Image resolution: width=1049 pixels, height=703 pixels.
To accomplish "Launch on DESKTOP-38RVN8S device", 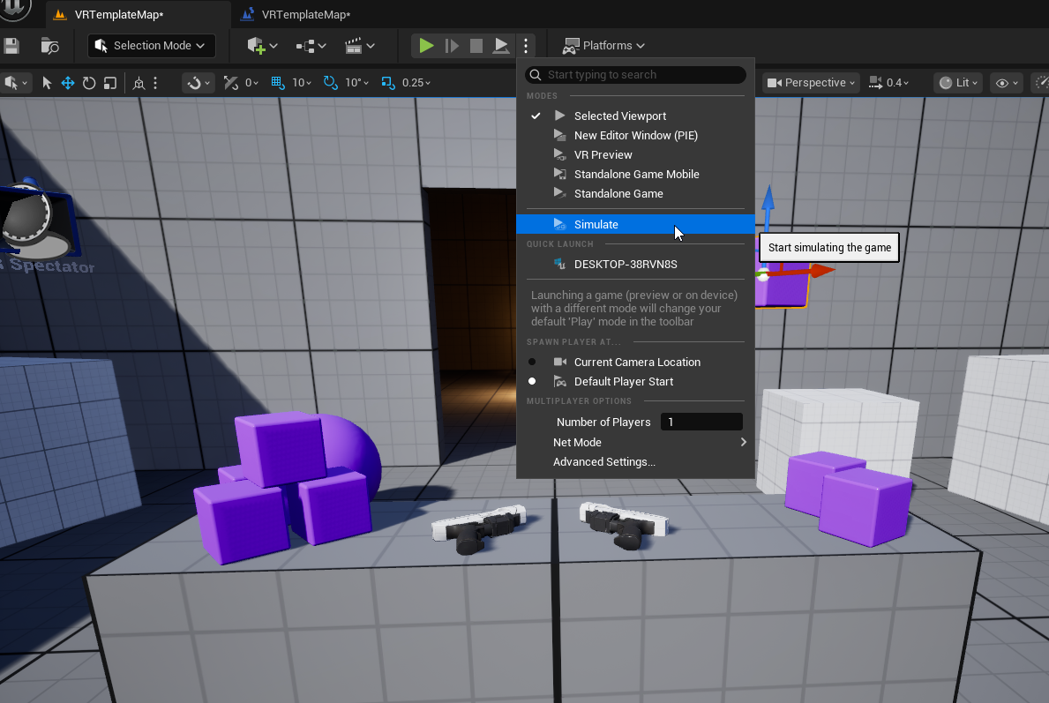I will click(x=635, y=265).
